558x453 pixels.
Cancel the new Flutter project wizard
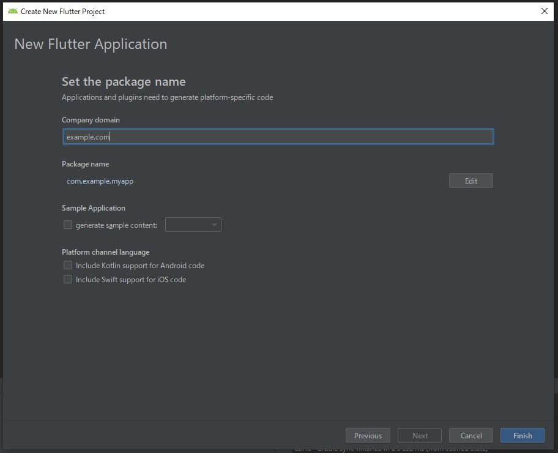tap(471, 435)
